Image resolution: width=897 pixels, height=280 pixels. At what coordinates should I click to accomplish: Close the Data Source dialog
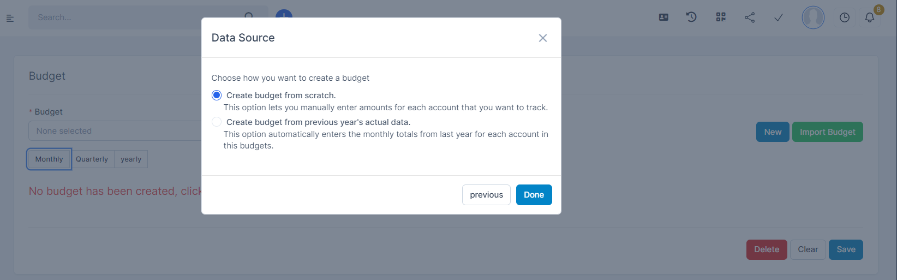tap(543, 38)
